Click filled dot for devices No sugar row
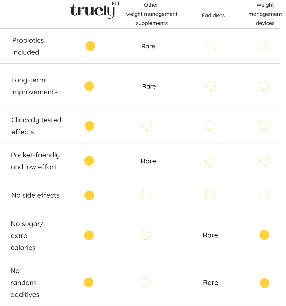 264,235
